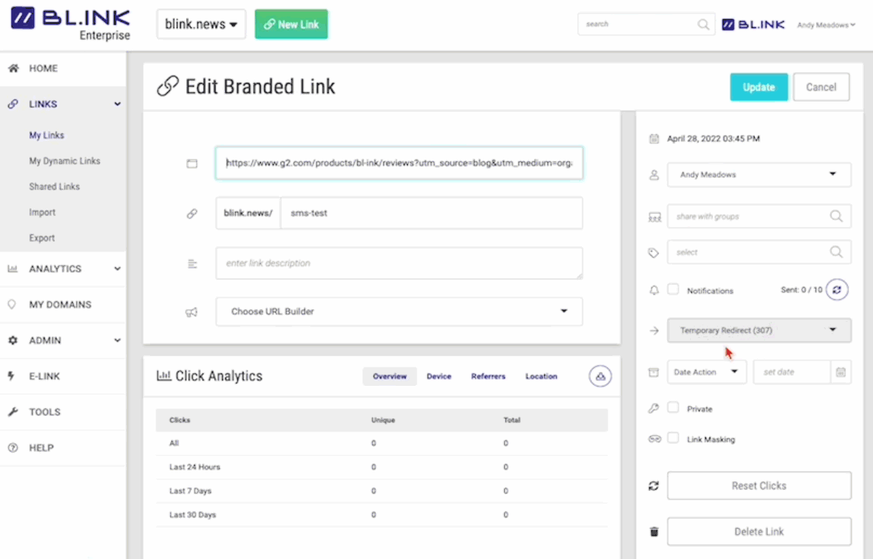Click the tag icon beside select field
873x559 pixels.
(x=653, y=253)
